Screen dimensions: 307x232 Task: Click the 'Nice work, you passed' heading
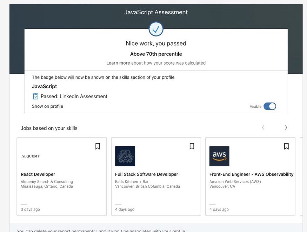(x=156, y=44)
